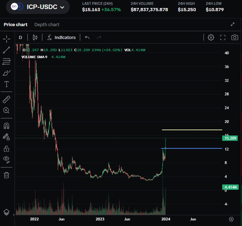Click the 28 price scale label
Image resolution: width=242 pixels, height=226 pixels.
point(227,94)
